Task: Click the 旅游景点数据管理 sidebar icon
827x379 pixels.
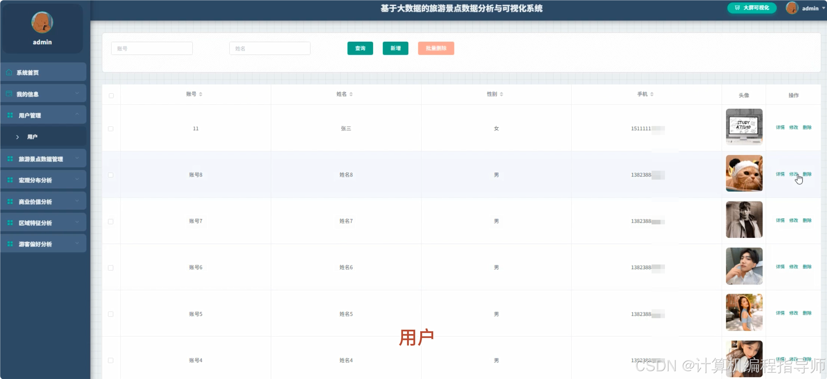Action: (9, 158)
